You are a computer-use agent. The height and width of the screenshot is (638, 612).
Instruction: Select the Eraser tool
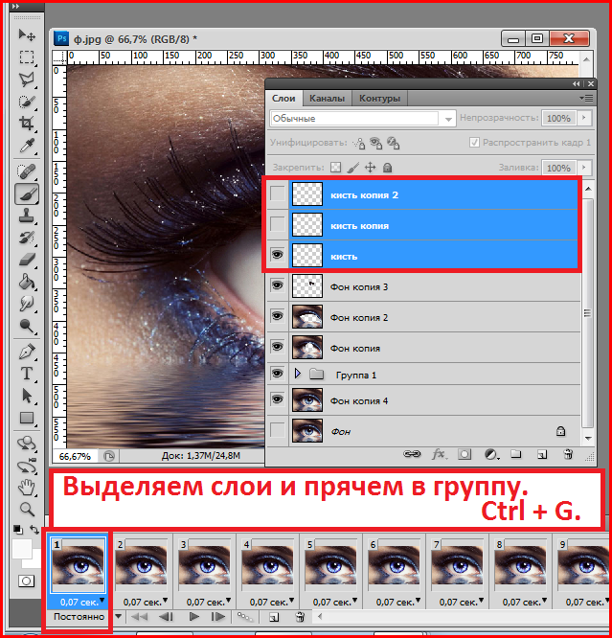click(27, 260)
